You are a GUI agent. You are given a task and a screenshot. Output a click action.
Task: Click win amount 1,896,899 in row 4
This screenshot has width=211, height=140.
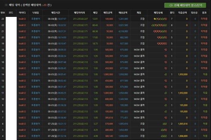point(183,136)
